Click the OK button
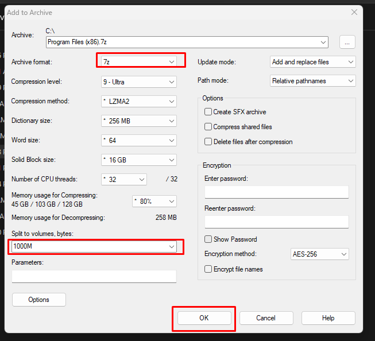 [x=204, y=318]
